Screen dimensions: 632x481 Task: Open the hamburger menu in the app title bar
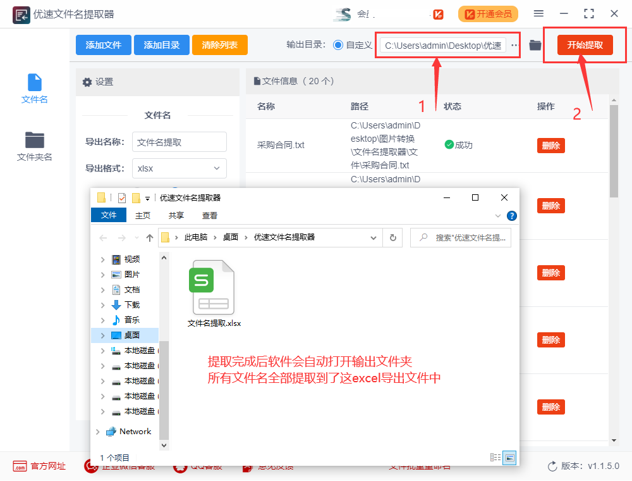pyautogui.click(x=538, y=14)
